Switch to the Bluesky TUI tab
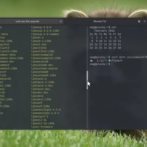The width and height of the screenshot is (147, 147). tap(100, 21)
